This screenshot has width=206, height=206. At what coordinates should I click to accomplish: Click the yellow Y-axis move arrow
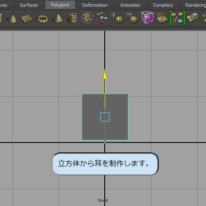click(105, 74)
